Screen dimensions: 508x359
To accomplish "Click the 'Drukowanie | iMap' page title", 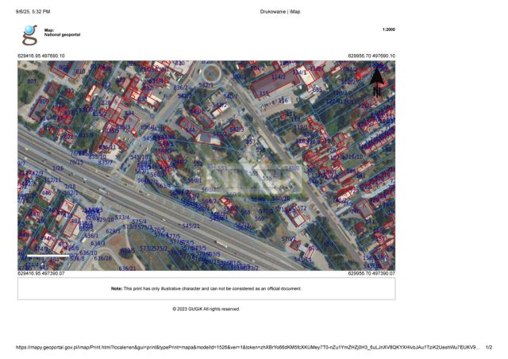I will click(280, 12).
